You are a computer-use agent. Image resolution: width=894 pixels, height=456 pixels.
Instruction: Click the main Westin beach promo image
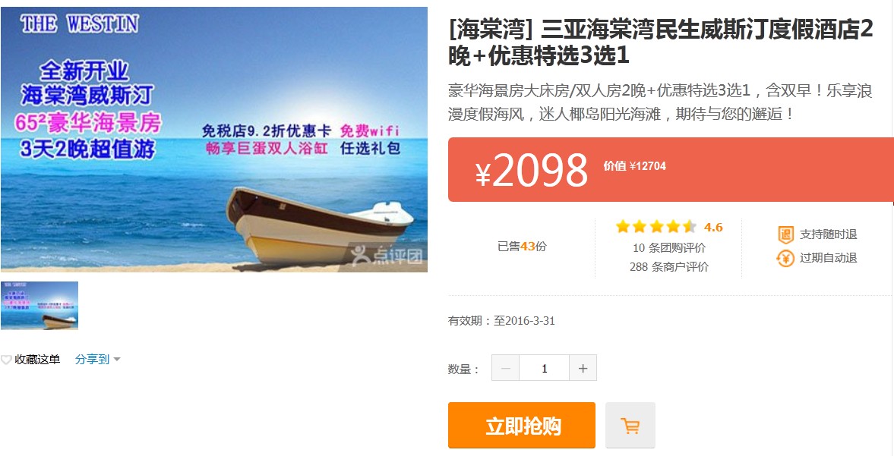click(213, 140)
